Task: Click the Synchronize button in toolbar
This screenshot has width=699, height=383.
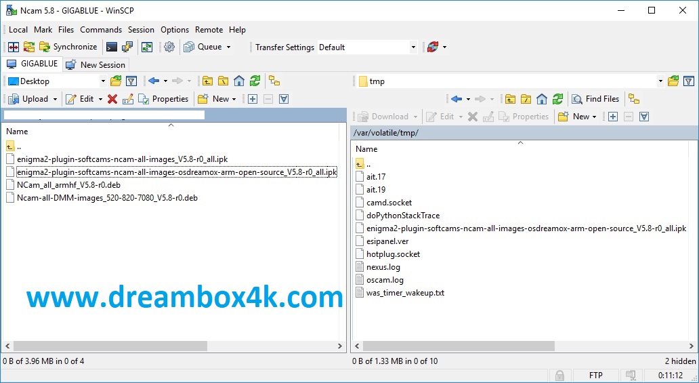Action: coord(68,47)
